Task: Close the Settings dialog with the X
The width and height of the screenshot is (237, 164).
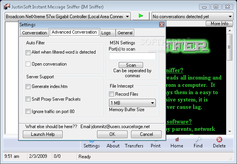Action: 162,24
